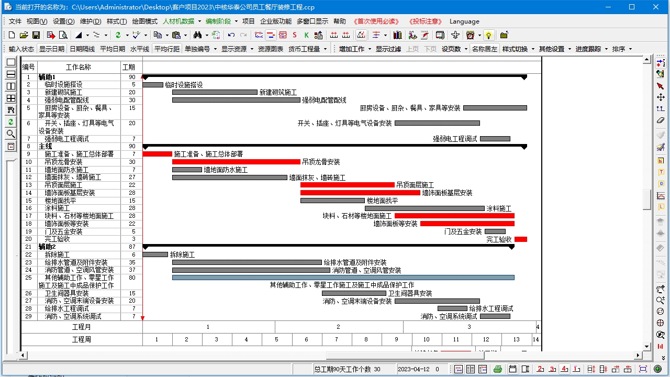
Task: Enable the 水平线 horizontal line option
Action: [x=138, y=48]
